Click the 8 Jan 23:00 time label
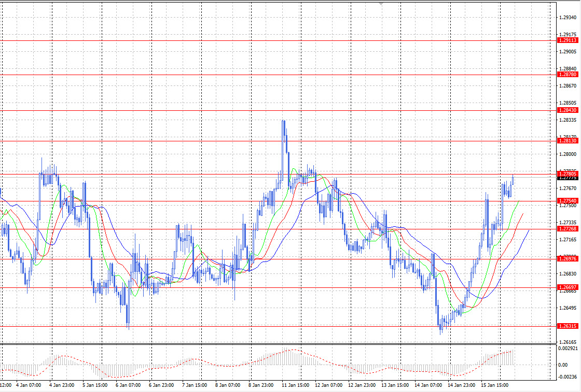The image size is (581, 392). (261, 385)
